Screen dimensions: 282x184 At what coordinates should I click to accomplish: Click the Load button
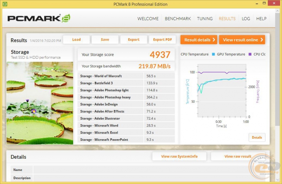coord(76,39)
